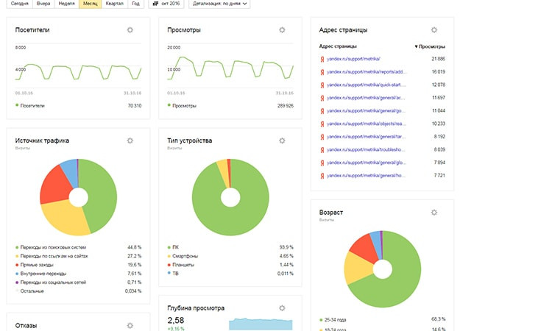
Task: Open the Отказы widget settings gear
Action: 130,325
